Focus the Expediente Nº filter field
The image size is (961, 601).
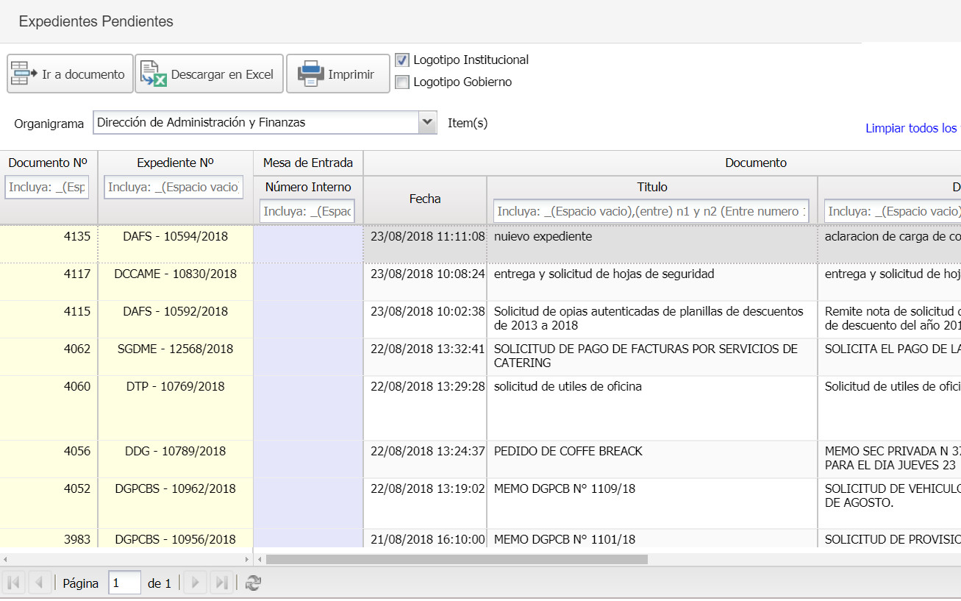pos(174,188)
